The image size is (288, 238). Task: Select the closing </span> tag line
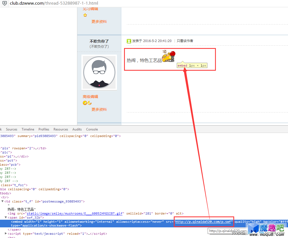click(x=14, y=230)
